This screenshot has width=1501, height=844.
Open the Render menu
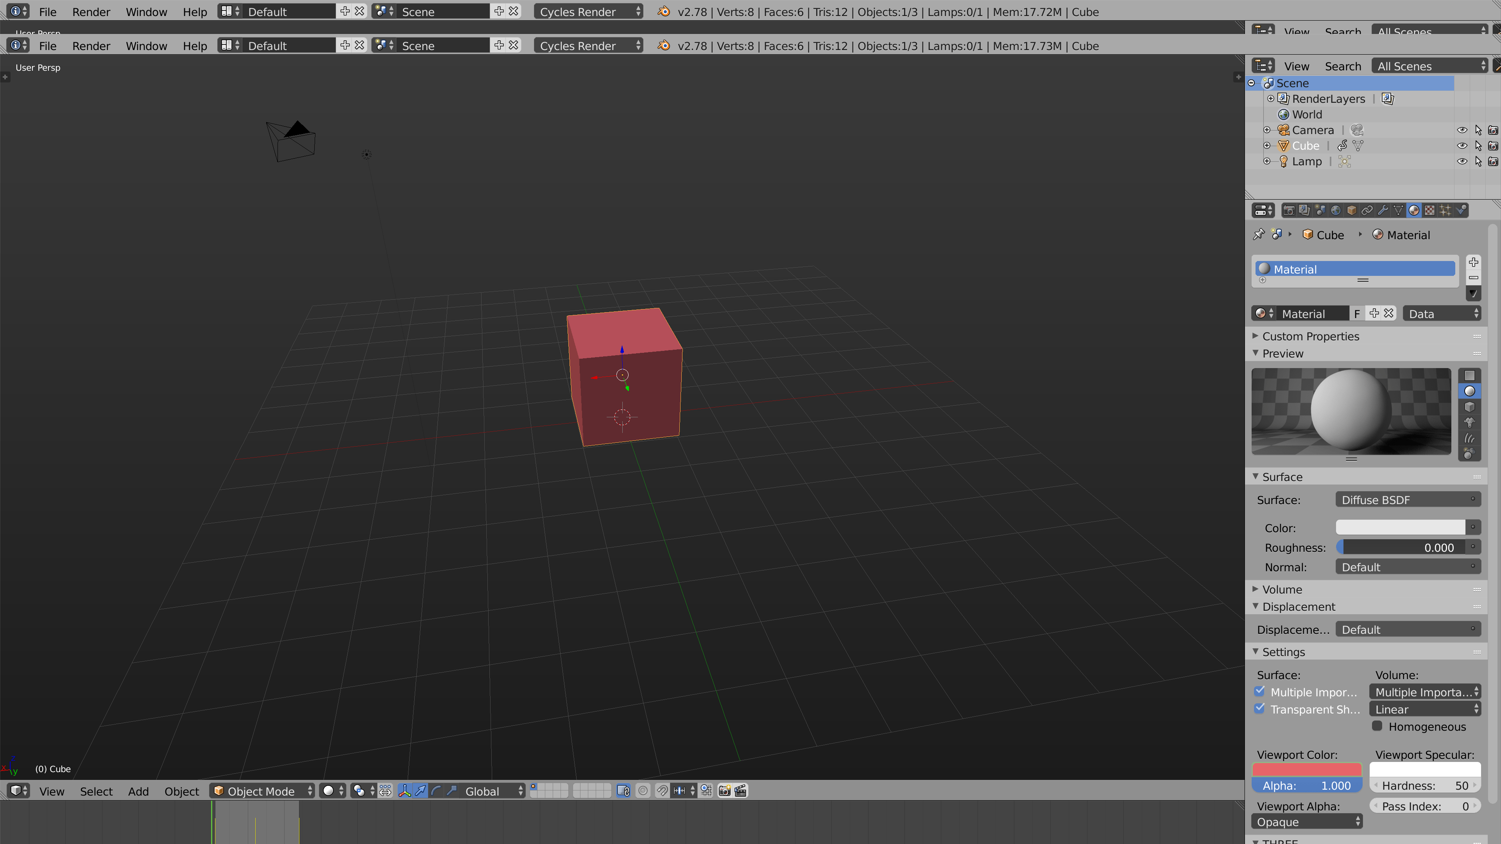coord(91,45)
